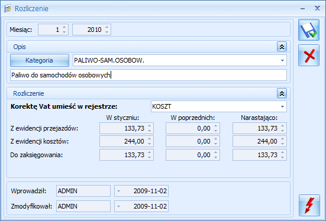Open the Wprowadził date dropdown arrow
Image resolution: width=326 pixels, height=221 pixels.
118,191
